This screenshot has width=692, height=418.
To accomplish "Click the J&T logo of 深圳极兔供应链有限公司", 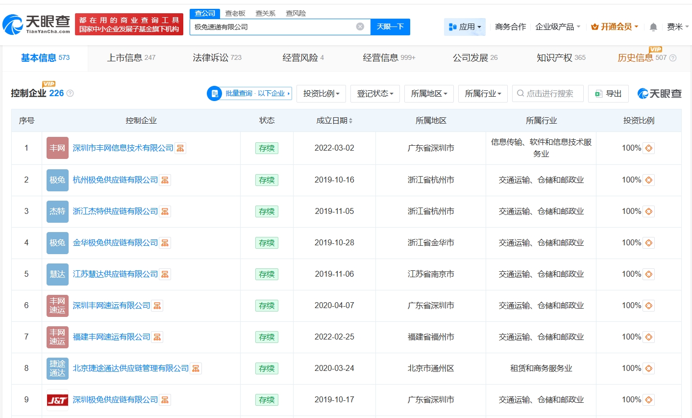I will 57,400.
